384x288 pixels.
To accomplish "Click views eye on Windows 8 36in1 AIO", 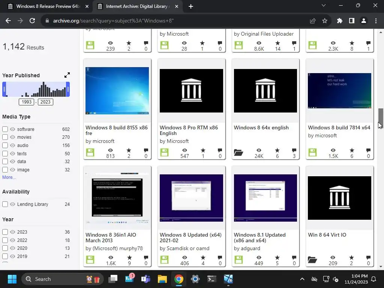I will [x=111, y=257].
